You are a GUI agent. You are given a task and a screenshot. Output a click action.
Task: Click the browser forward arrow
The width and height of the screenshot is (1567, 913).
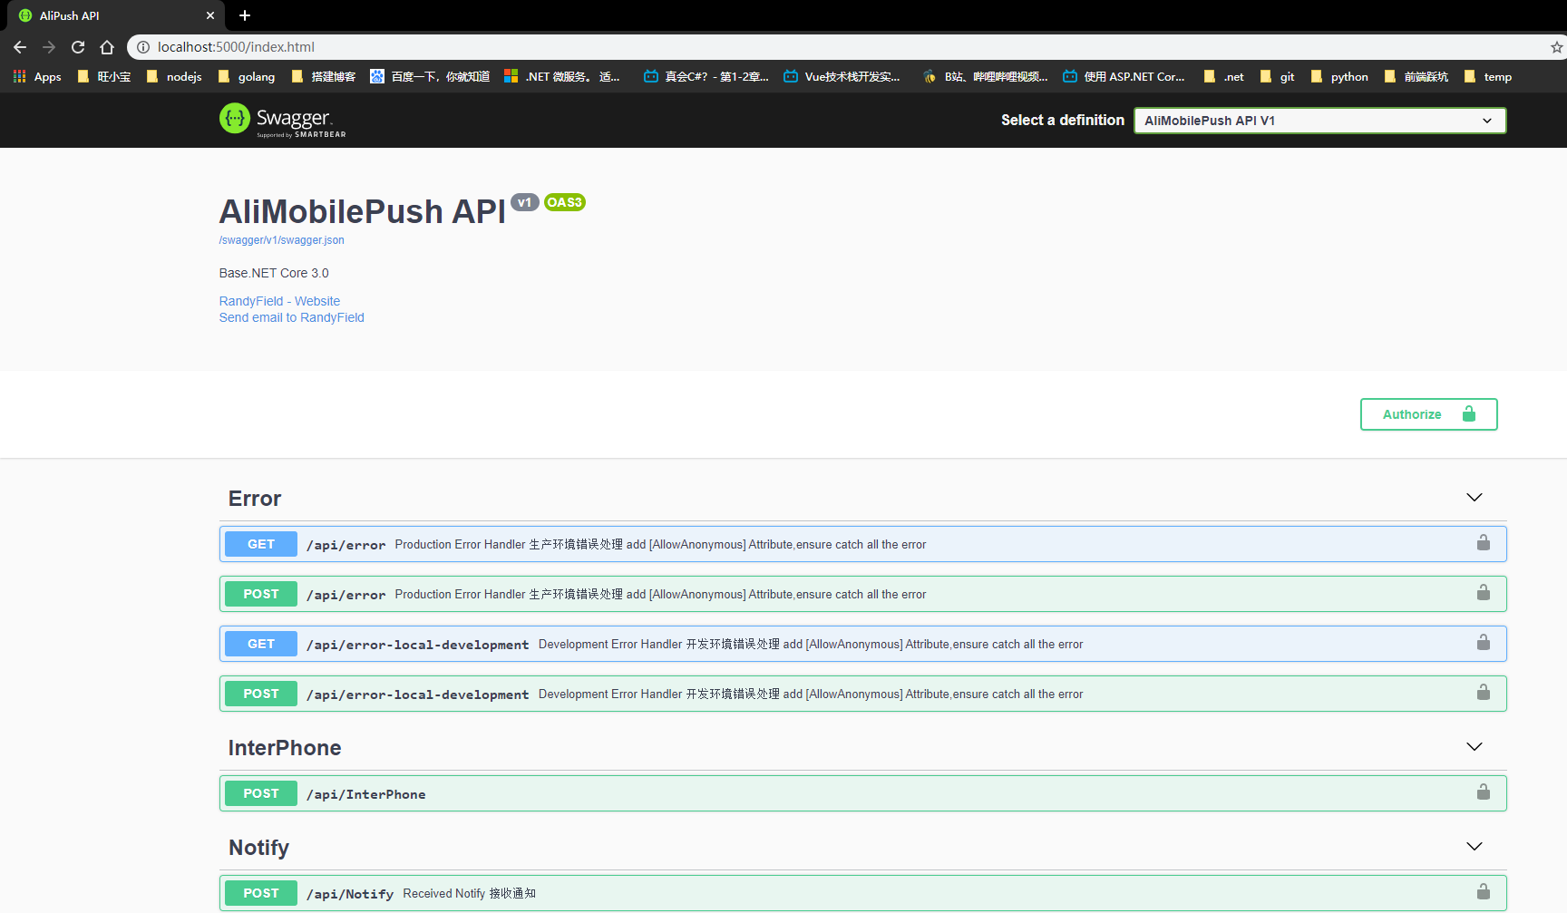point(49,47)
